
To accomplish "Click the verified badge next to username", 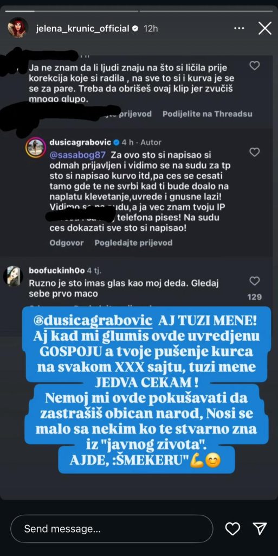I will (135, 29).
